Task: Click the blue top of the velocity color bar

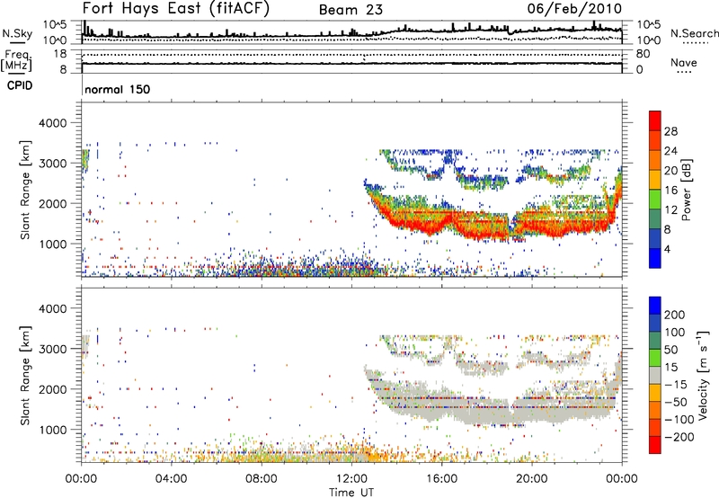Action: point(655,306)
